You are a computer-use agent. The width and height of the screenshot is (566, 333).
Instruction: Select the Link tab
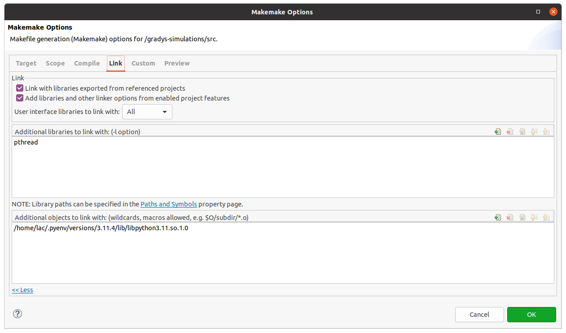pos(116,63)
